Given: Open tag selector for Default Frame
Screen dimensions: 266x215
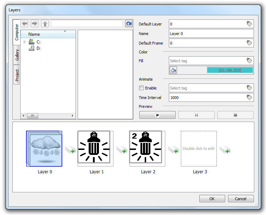Looking at the screenshot, I should tap(249, 43).
